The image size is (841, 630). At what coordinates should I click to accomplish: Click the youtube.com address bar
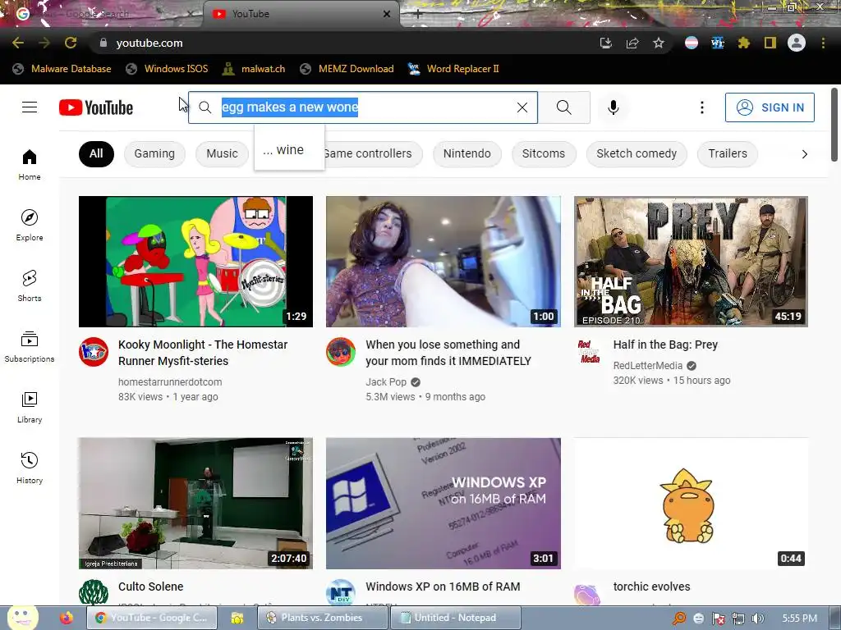[x=343, y=43]
